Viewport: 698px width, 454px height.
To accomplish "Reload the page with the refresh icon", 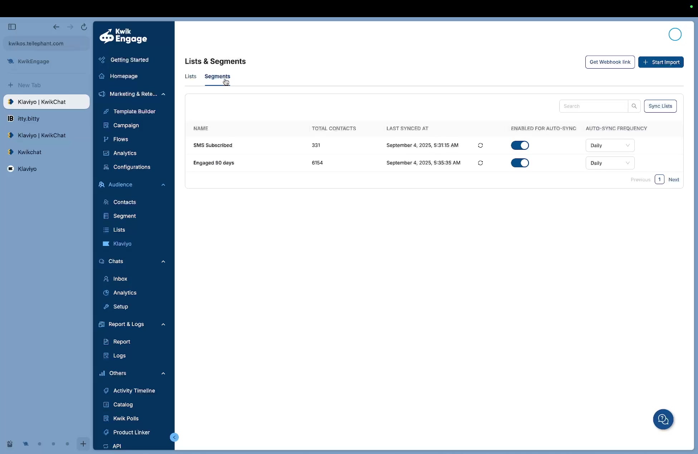I will click(x=84, y=27).
